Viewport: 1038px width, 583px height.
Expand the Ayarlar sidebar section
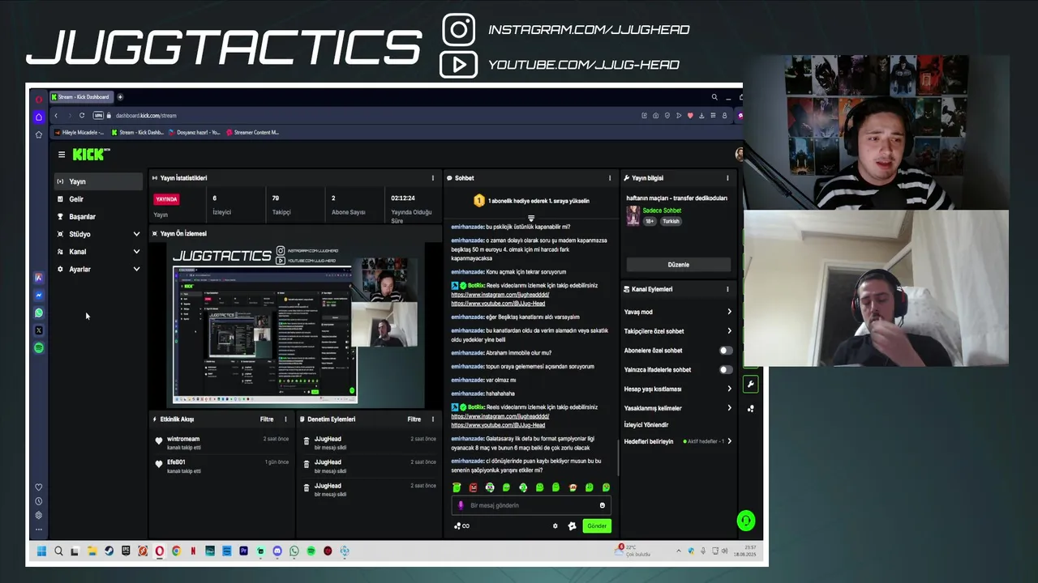pos(98,270)
